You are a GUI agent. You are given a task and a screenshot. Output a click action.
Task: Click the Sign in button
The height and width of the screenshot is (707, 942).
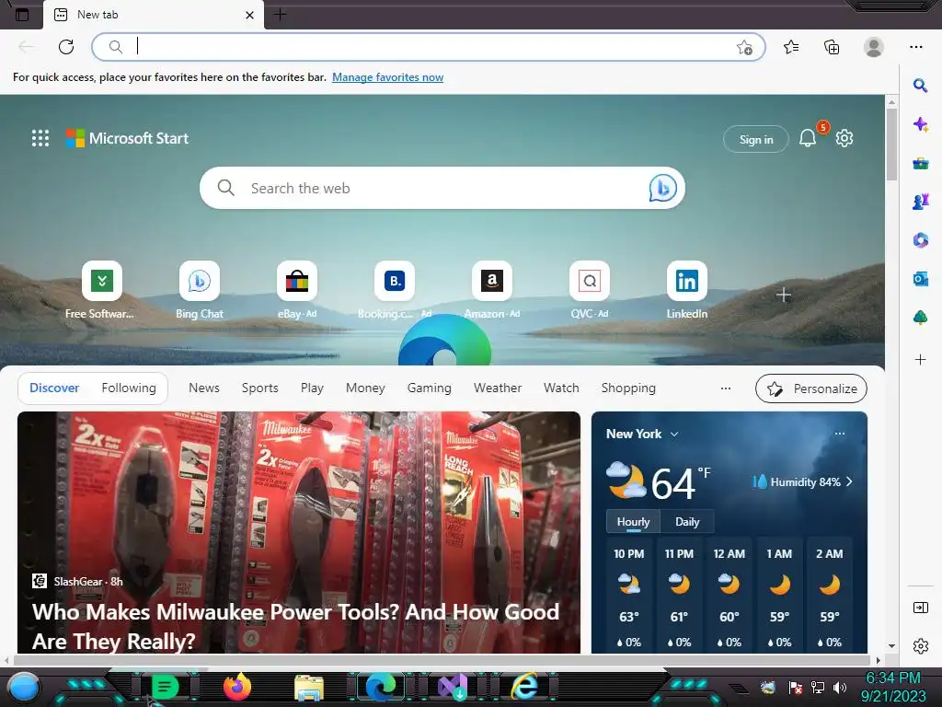tap(756, 140)
